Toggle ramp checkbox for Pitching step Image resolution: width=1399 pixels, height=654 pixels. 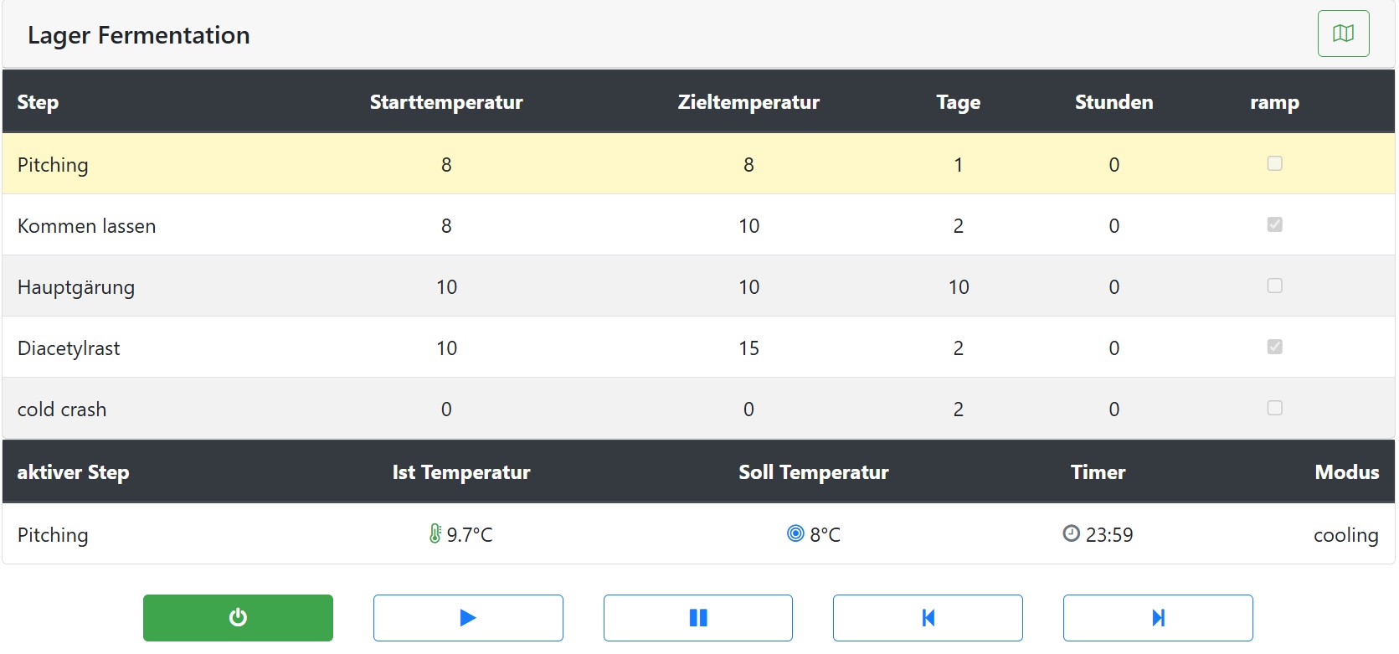click(1274, 163)
